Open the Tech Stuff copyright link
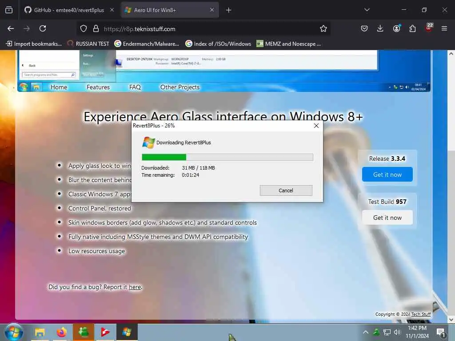 [421, 314]
